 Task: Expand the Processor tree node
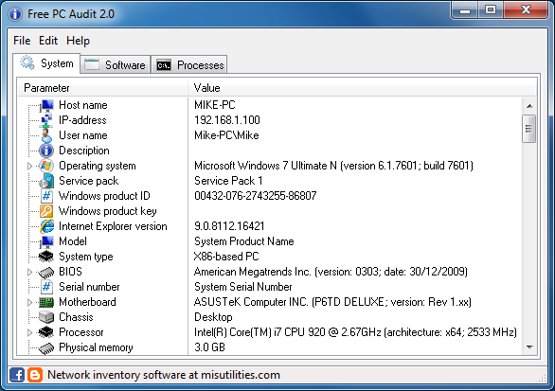[30, 332]
